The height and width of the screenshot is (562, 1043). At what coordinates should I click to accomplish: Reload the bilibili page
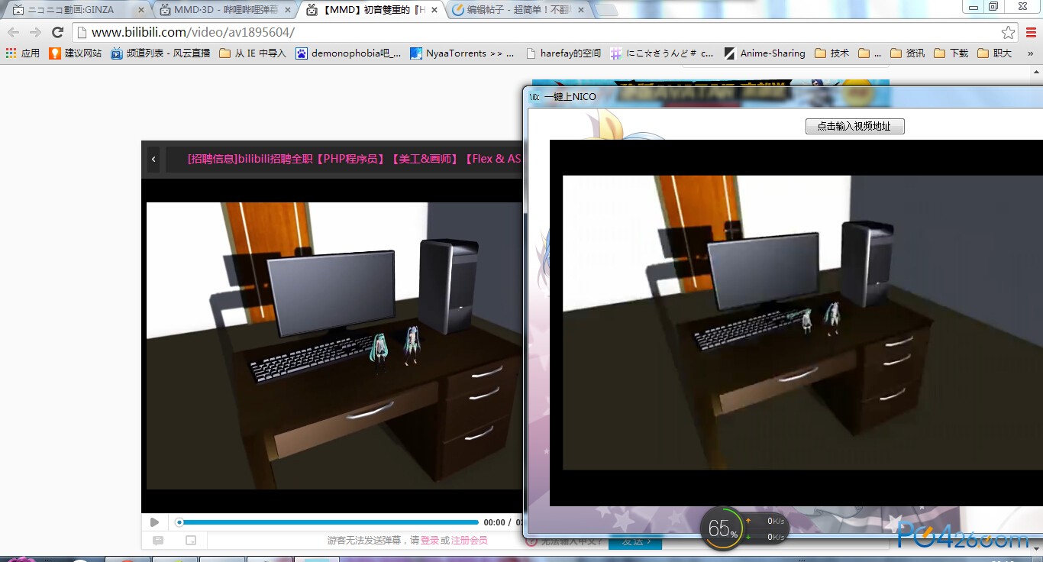(57, 32)
